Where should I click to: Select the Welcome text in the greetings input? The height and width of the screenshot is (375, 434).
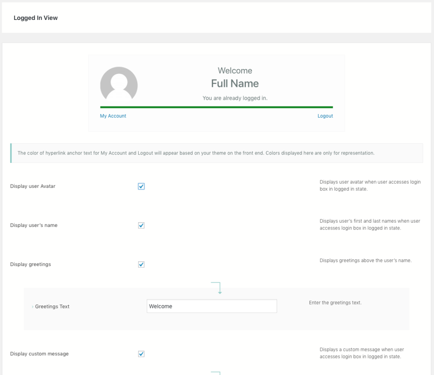(x=161, y=306)
